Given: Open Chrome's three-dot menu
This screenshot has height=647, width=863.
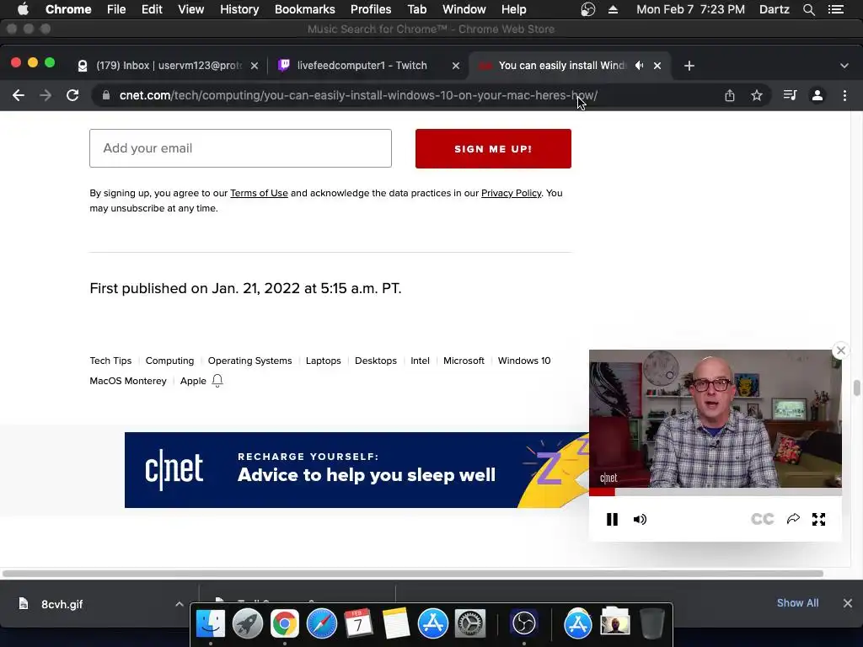Looking at the screenshot, I should tap(844, 95).
